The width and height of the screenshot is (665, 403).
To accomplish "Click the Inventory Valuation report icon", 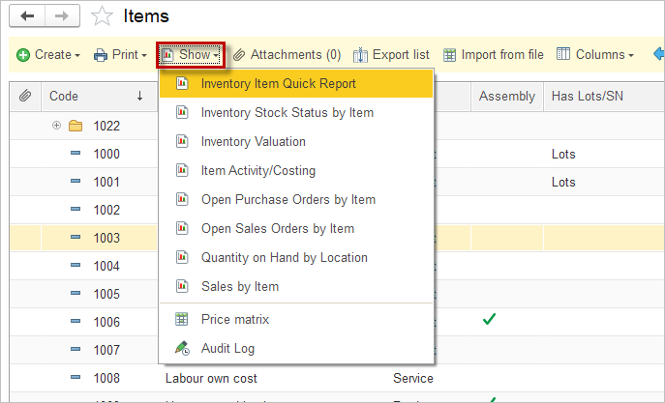I will pyautogui.click(x=181, y=141).
